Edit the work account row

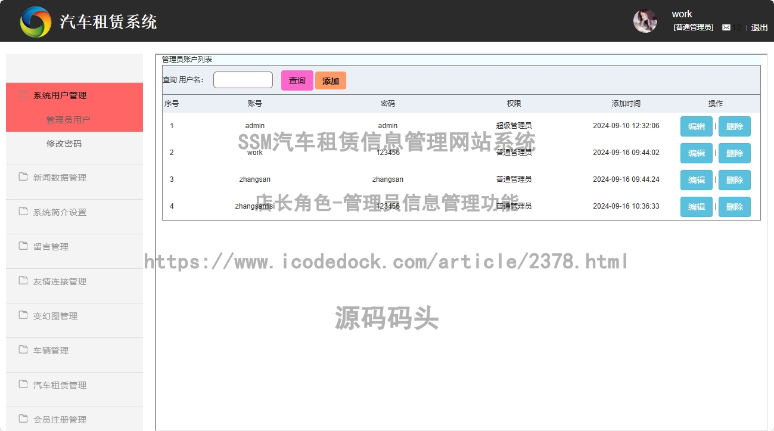click(x=697, y=153)
